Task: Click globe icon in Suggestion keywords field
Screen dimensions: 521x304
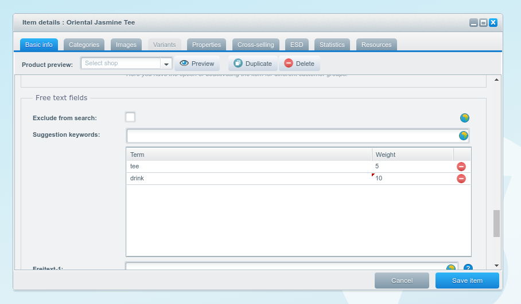Action: pyautogui.click(x=464, y=136)
